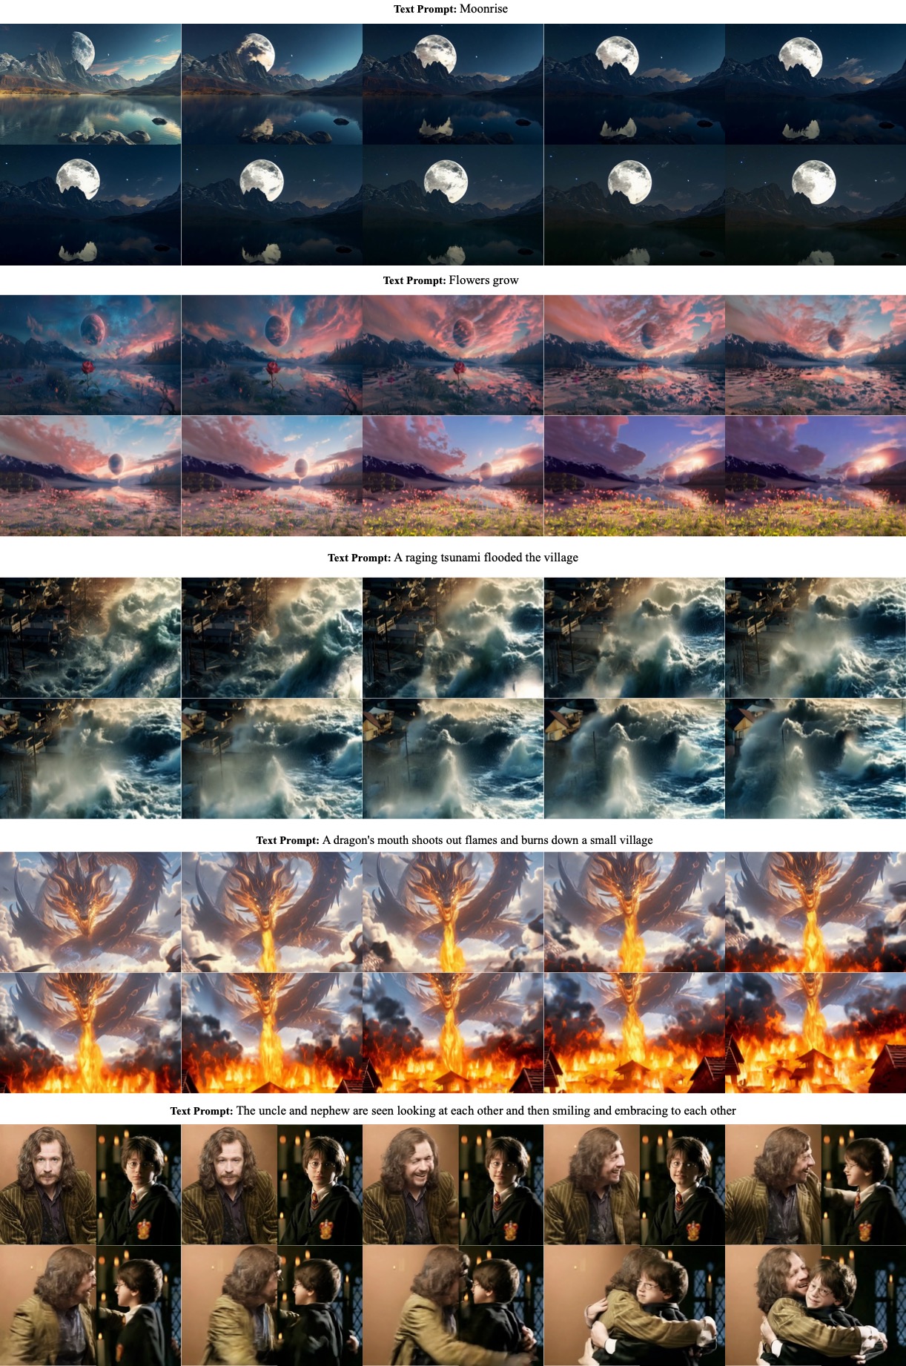Open the first Flowers grow frame with single rose
The image size is (906, 1366).
point(90,355)
